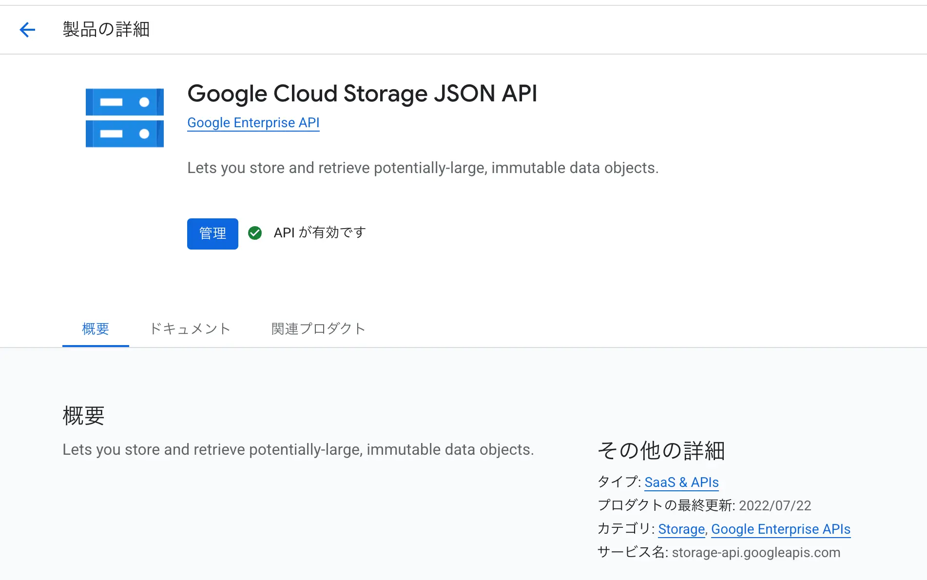Switch to the ドキュメント tab
Image resolution: width=927 pixels, height=580 pixels.
click(x=190, y=329)
